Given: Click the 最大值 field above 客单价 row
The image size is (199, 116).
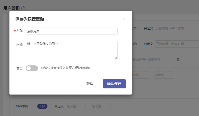Looking at the screenshot, I should [x=164, y=75].
